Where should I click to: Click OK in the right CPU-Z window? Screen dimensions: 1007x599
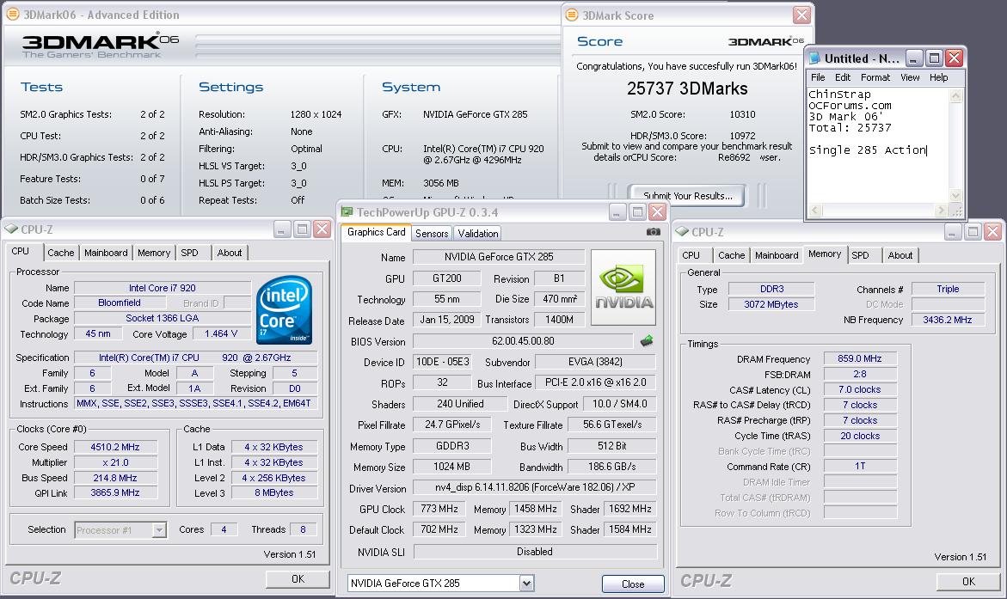click(968, 581)
